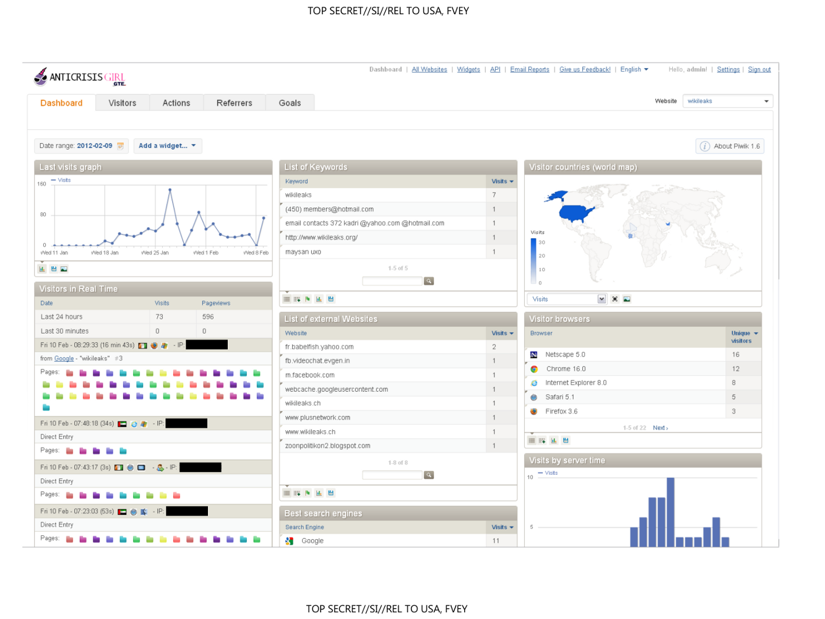Open the Referrers tab
Viewport: 825px width, 619px height.
[234, 103]
